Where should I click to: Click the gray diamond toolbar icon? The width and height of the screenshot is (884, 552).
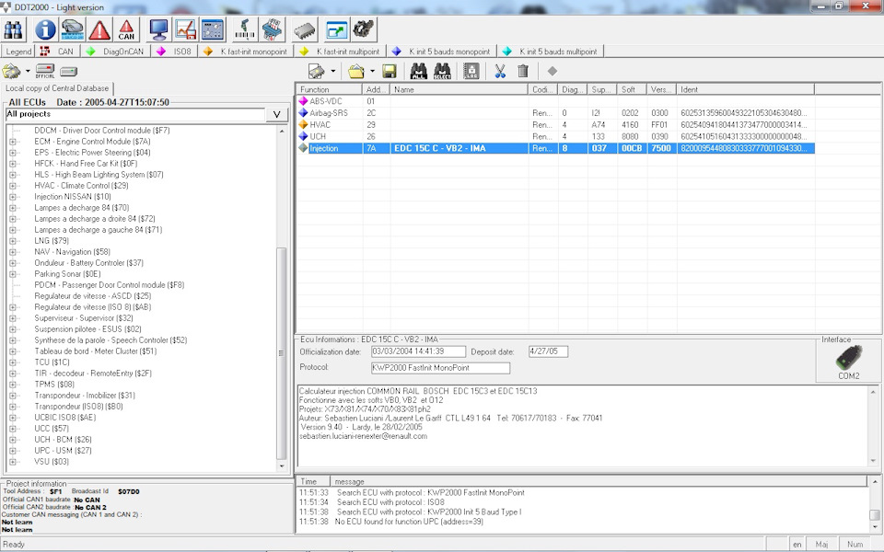click(552, 72)
